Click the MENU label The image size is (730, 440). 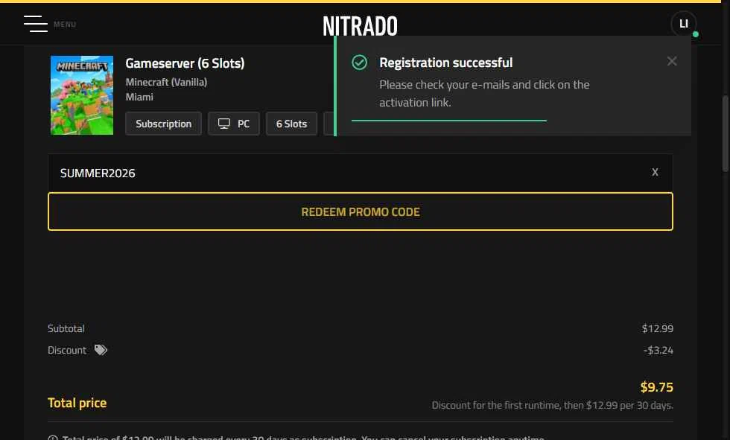pyautogui.click(x=65, y=24)
